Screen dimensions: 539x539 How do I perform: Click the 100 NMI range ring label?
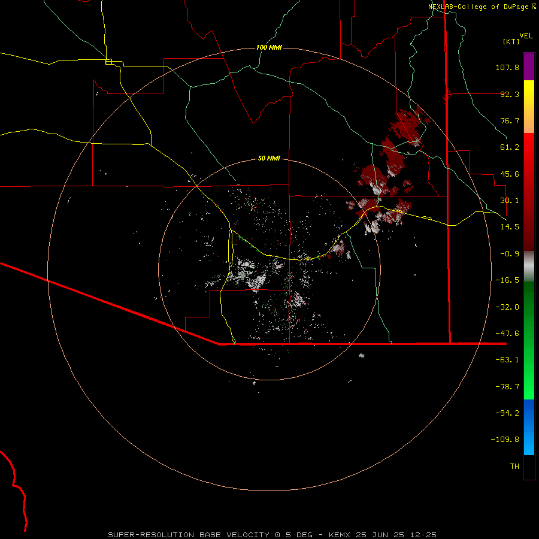point(269,47)
